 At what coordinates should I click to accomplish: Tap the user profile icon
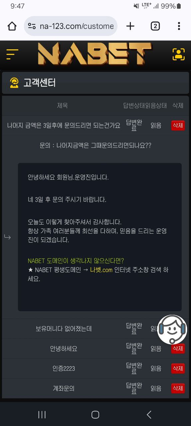179,54
